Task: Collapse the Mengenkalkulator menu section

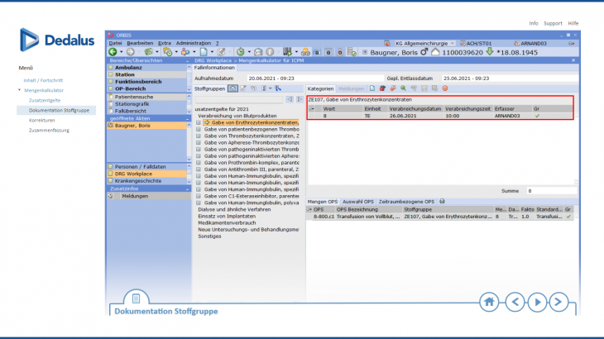Action: point(20,89)
